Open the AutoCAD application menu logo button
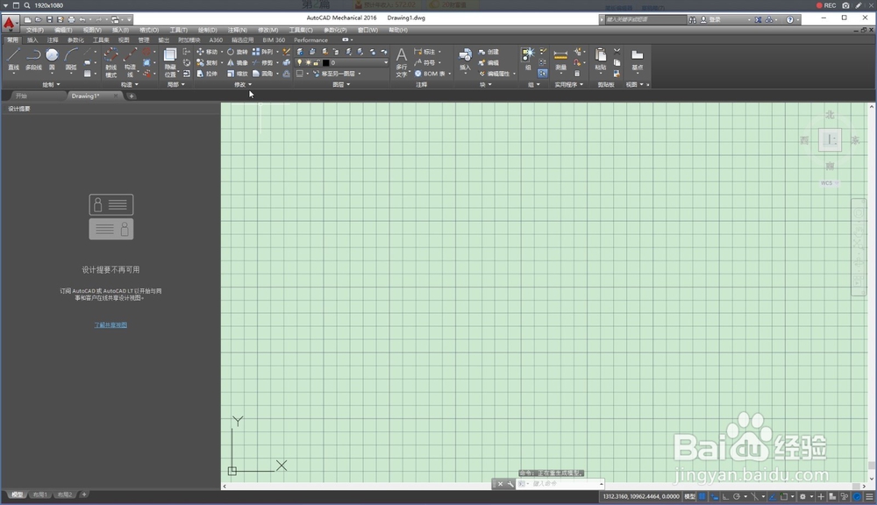Screen dimensions: 877x505 point(10,23)
